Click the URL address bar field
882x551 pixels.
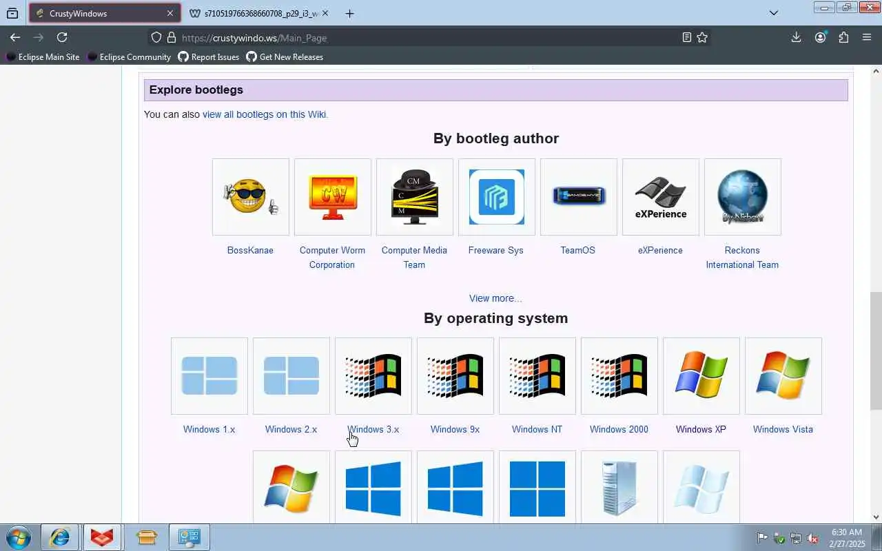(x=427, y=37)
